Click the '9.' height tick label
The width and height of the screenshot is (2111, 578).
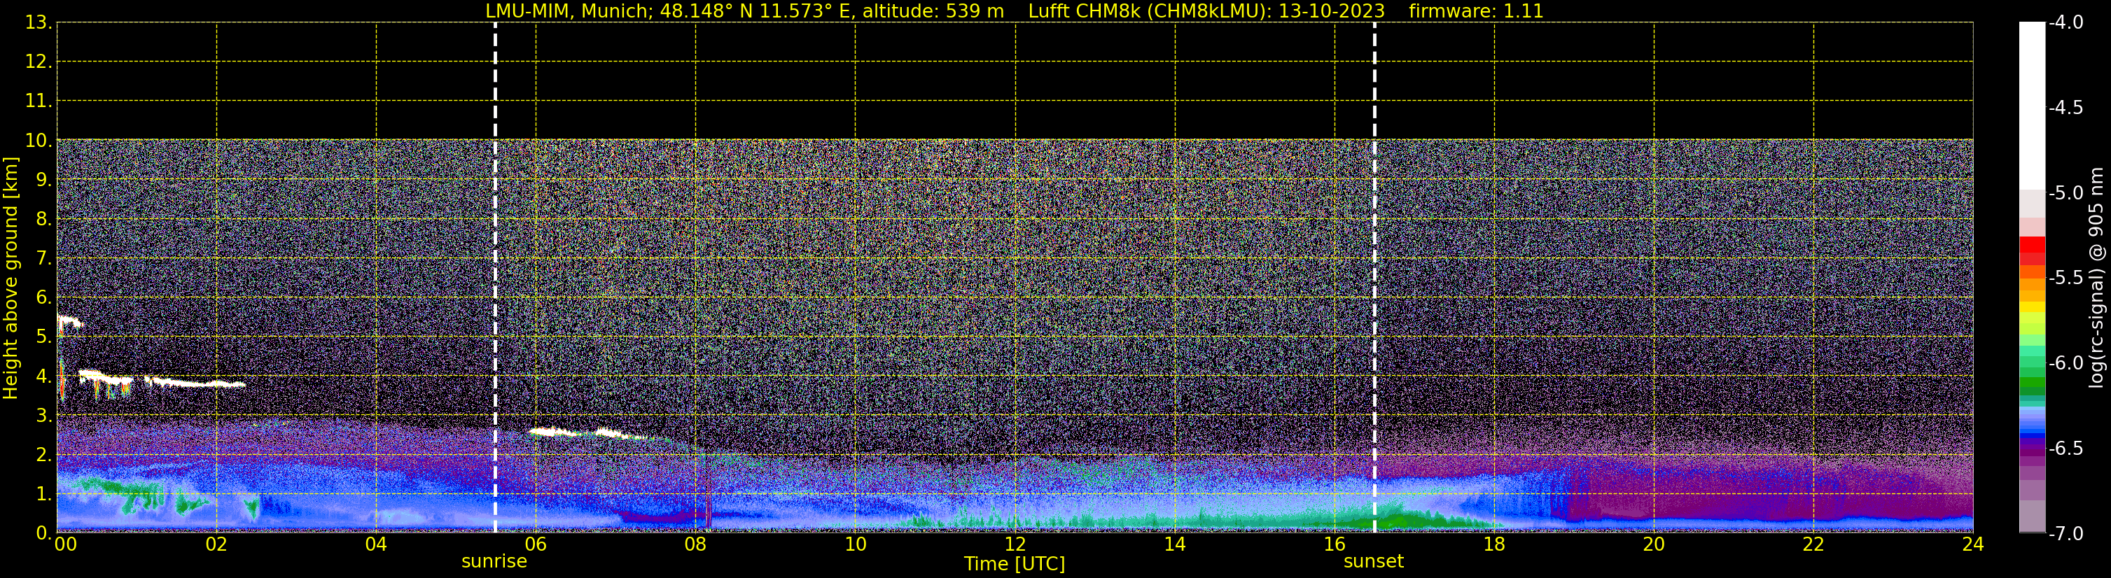tap(43, 179)
